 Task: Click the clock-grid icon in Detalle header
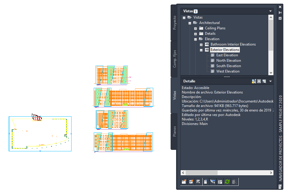click(254, 81)
